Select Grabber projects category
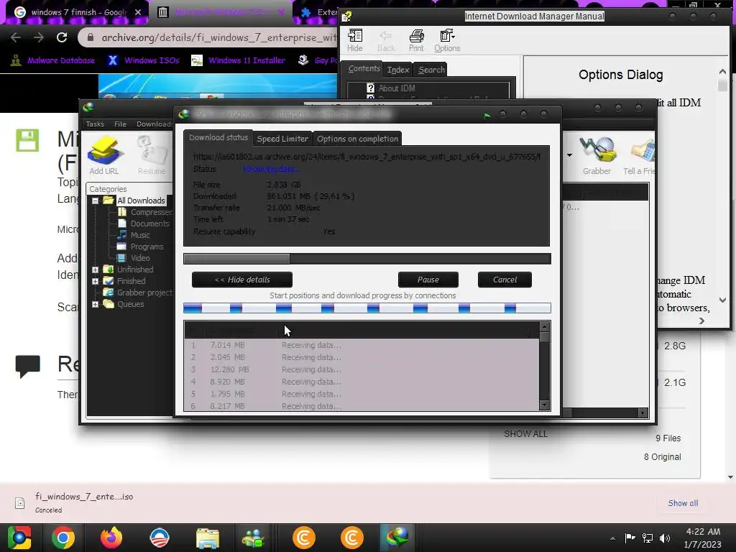Image resolution: width=736 pixels, height=552 pixels. pyautogui.click(x=144, y=293)
